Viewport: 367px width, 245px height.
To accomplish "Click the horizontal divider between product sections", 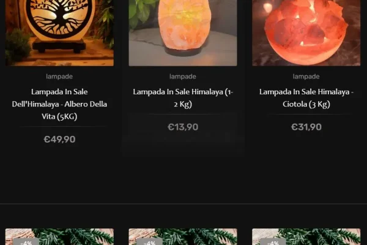I will click(x=183, y=204).
